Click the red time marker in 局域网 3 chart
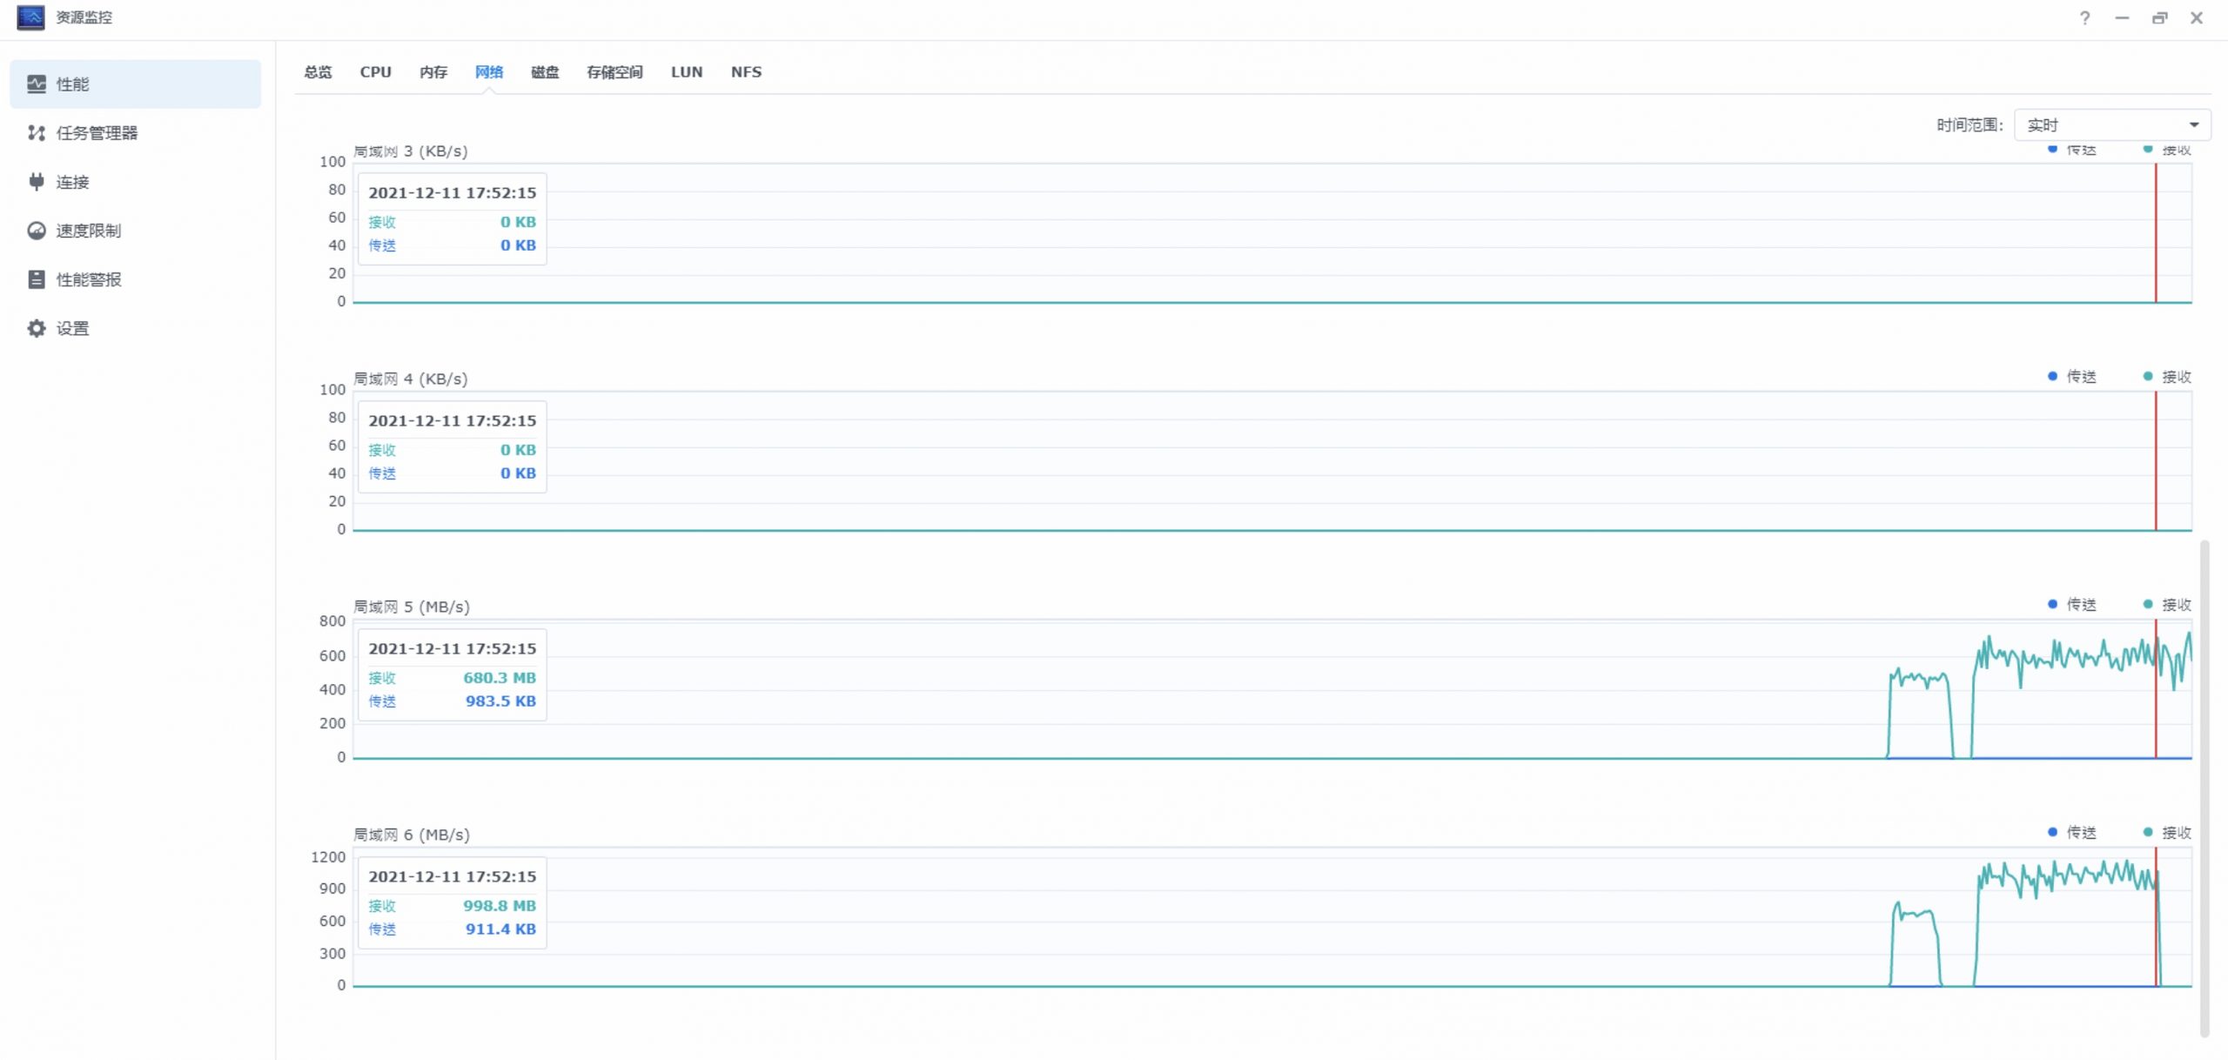The width and height of the screenshot is (2228, 1060). pos(2156,232)
